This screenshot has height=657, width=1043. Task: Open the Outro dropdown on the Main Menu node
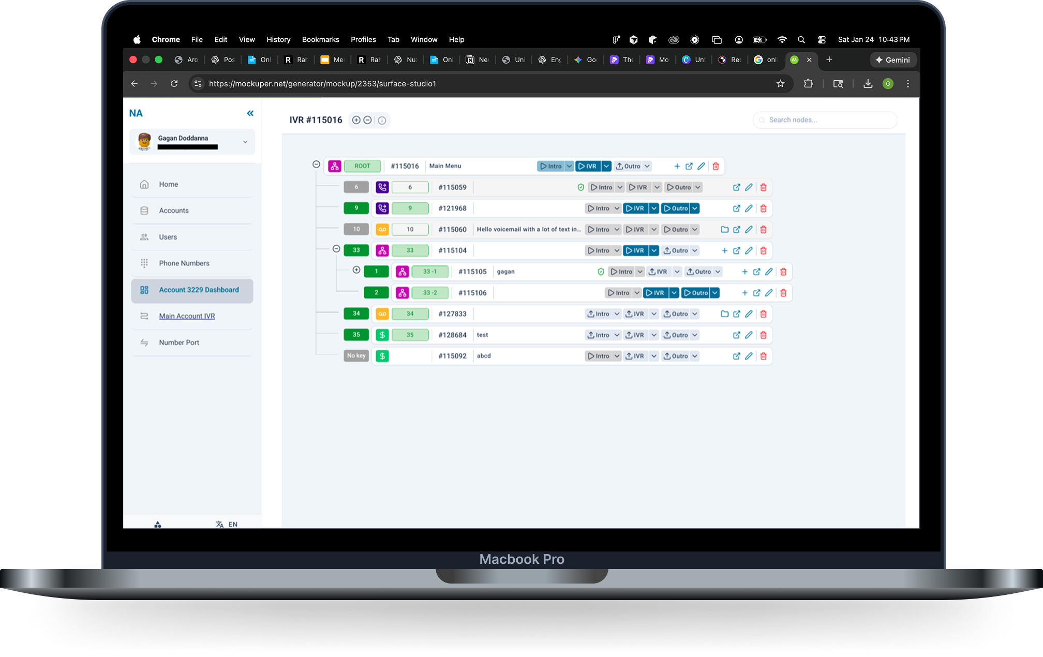coord(647,166)
